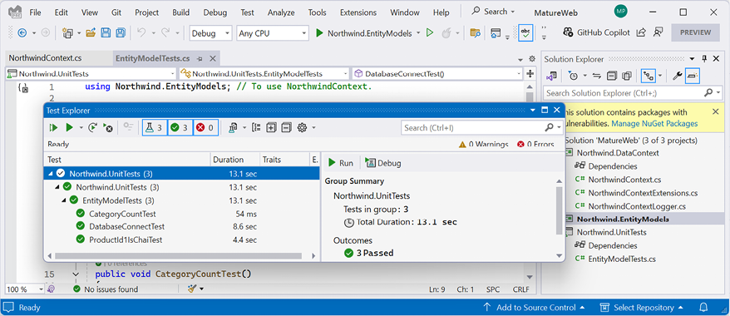
Task: Click Debug in the Group Summary pane
Action: (383, 163)
